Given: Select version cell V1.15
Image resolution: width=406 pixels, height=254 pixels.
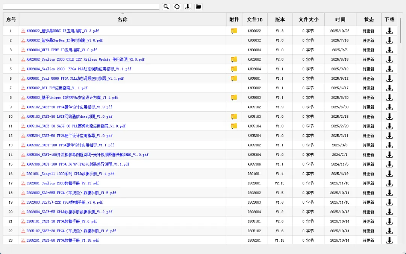Looking at the screenshot, I should coord(280,240).
